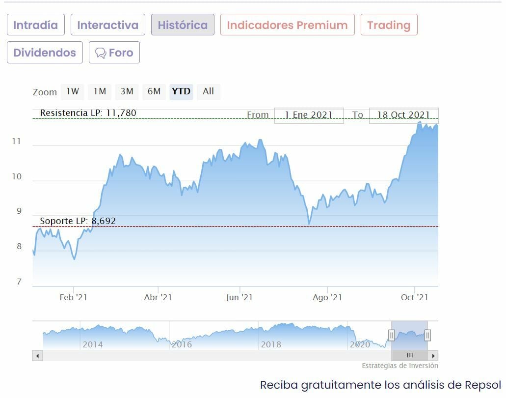The width and height of the screenshot is (506, 398).
Task: Click the Foro speech bubble icon
Action: (101, 53)
